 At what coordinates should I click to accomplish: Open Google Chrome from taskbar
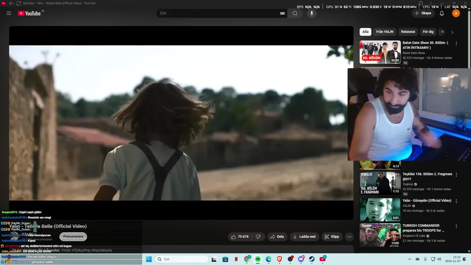point(247,259)
